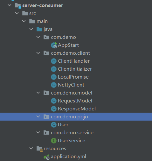Screen dimensions: 152x161
Task: Collapse the com.demo.client package
Action: click(38, 53)
